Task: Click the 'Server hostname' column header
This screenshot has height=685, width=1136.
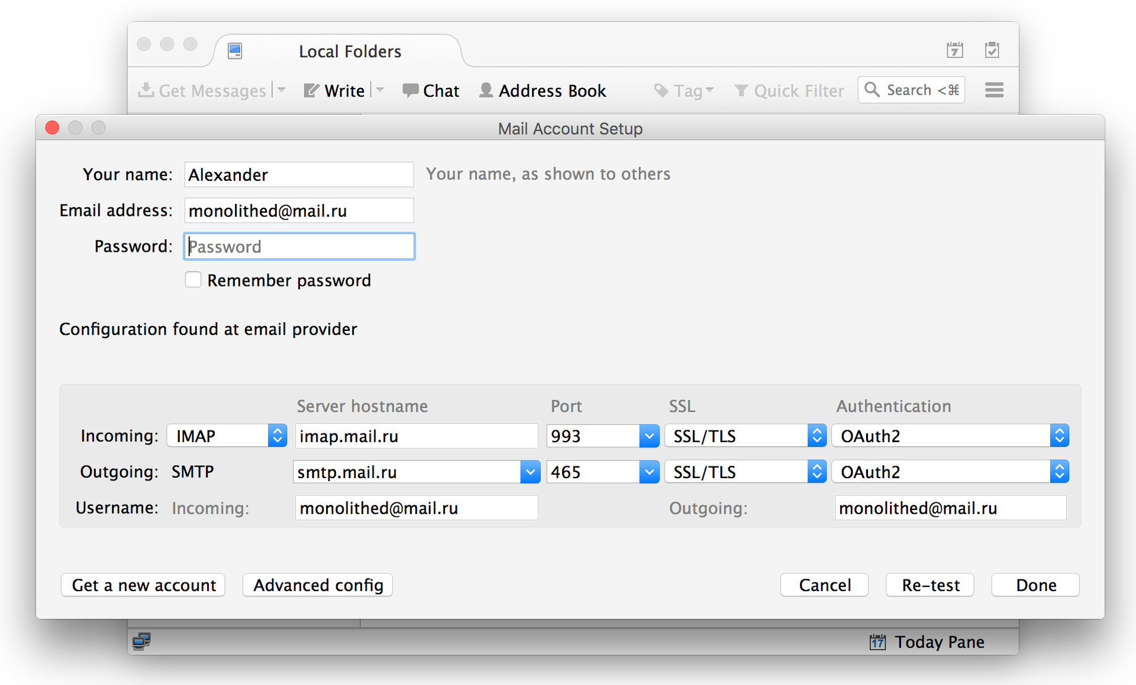Action: [362, 406]
